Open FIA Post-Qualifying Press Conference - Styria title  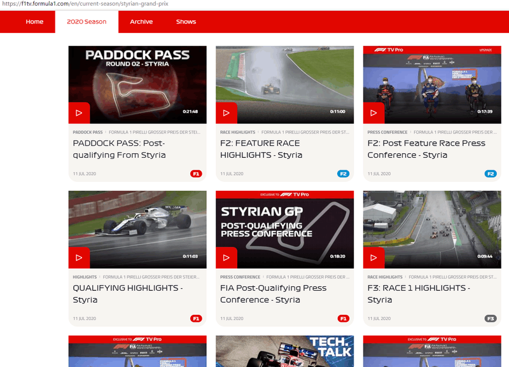pyautogui.click(x=274, y=294)
